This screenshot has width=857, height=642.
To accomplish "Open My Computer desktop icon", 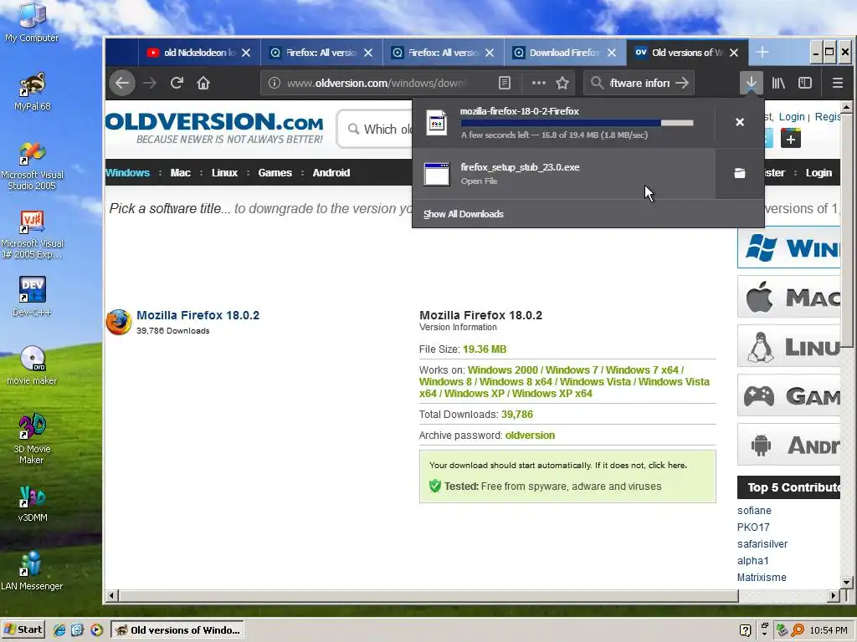I will click(x=32, y=22).
